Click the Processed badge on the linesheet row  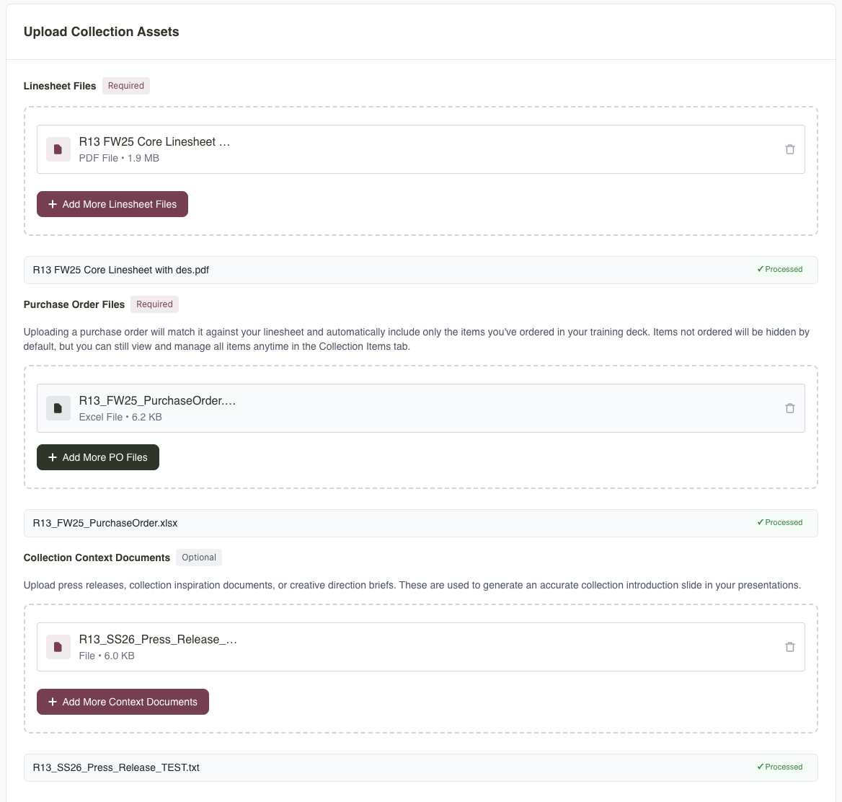[x=780, y=269]
